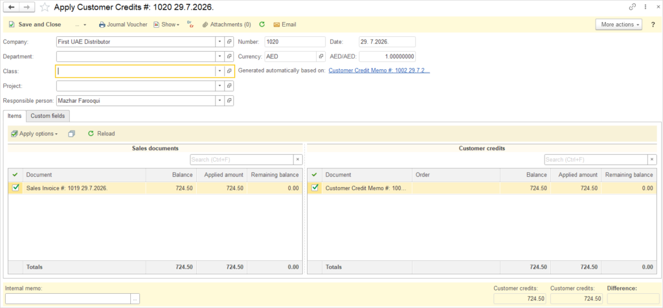Sort Sales documents by Document column
This screenshot has width=663, height=308.
click(x=84, y=175)
